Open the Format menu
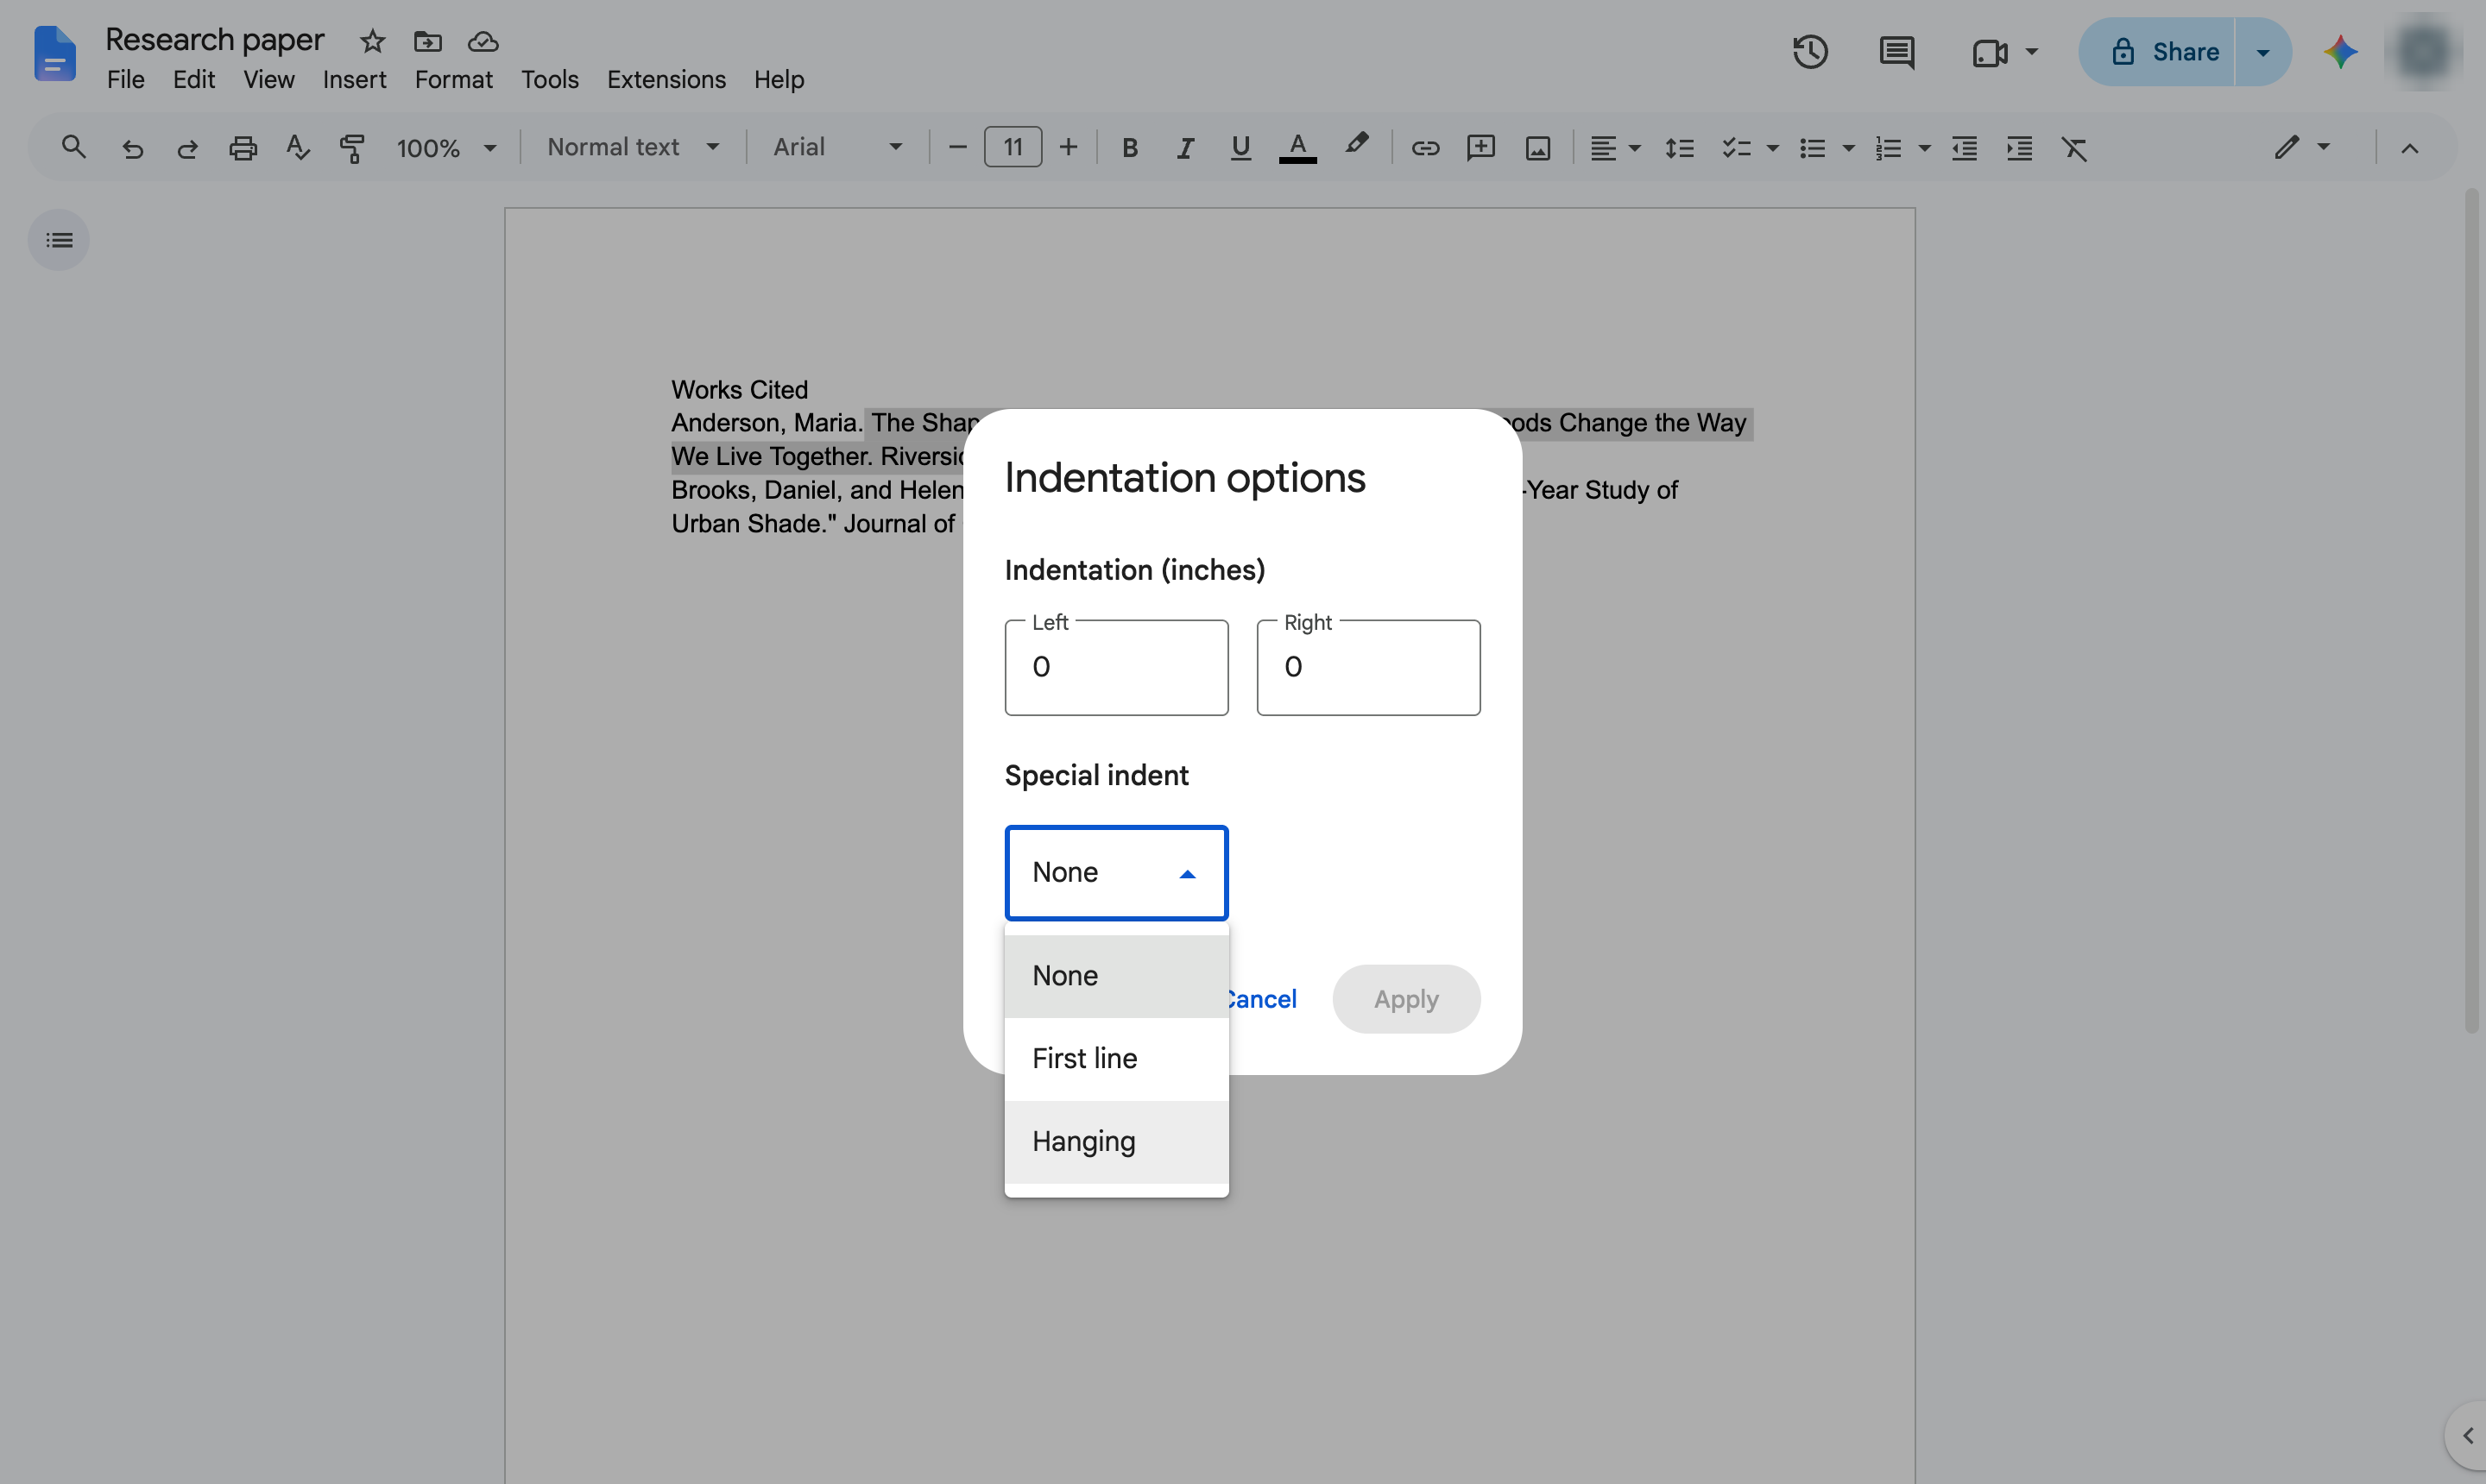This screenshot has width=2486, height=1484. pyautogui.click(x=453, y=80)
